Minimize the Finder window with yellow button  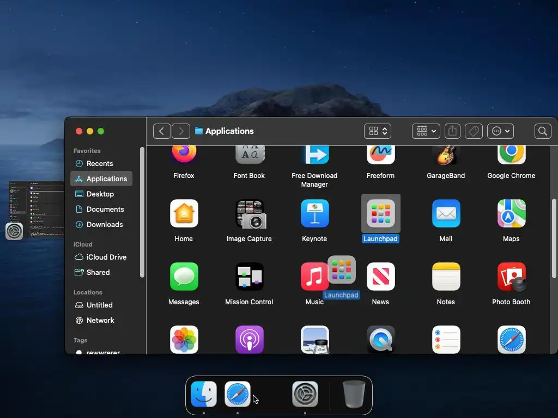pos(90,131)
